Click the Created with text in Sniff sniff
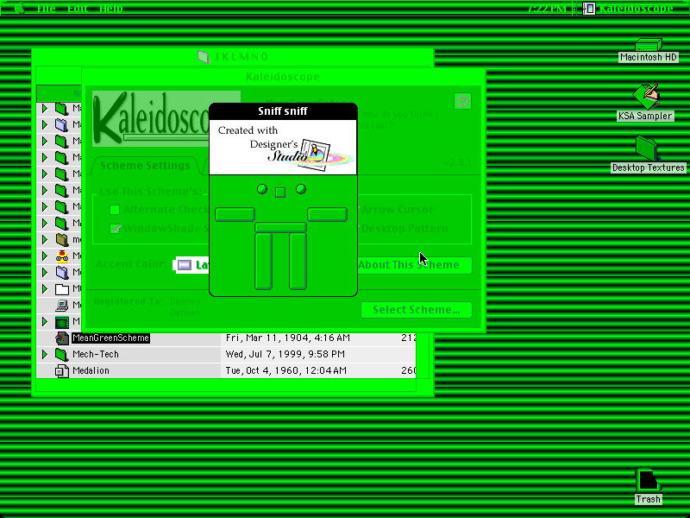 248,130
